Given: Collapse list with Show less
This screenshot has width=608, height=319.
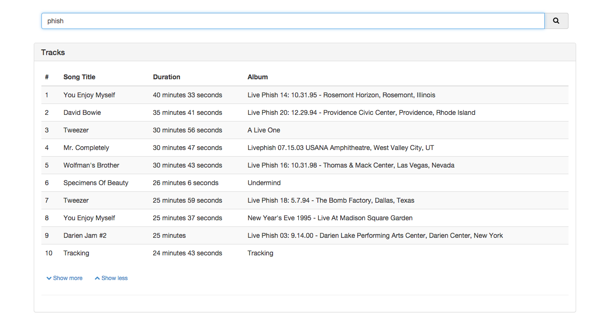Looking at the screenshot, I should [111, 278].
